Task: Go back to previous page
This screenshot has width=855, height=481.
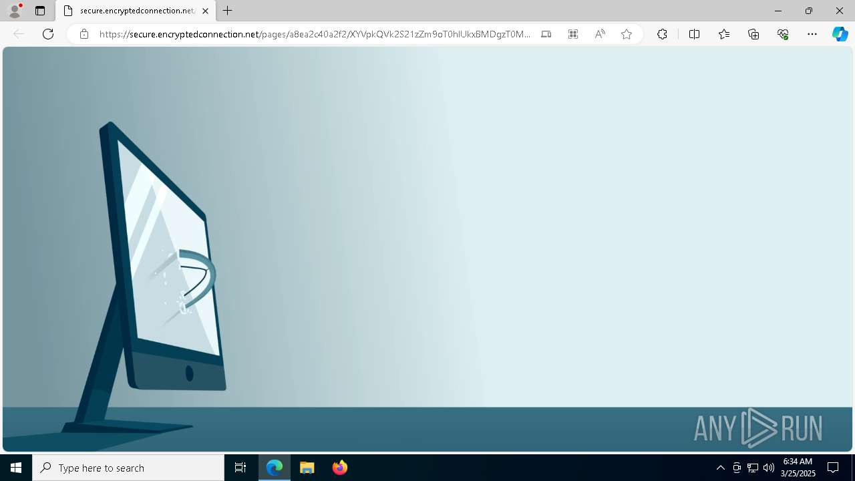Action: pos(19,34)
